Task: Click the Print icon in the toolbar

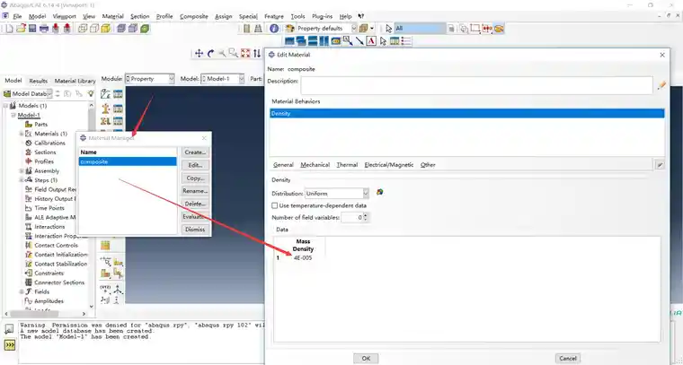Action: point(44,29)
